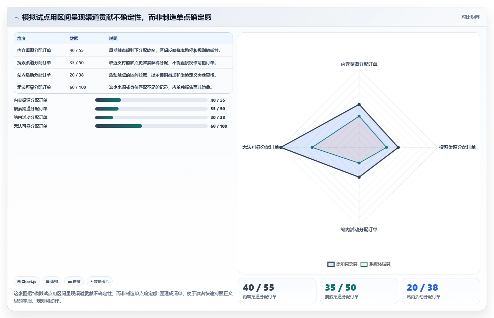The width and height of the screenshot is (494, 318).
Task: Click progress value 20 / 38 label
Action: point(218,118)
